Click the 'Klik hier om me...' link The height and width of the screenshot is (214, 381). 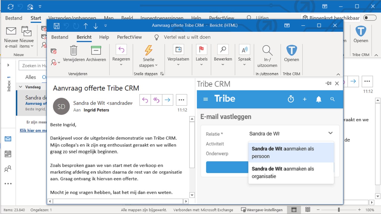tap(33, 130)
